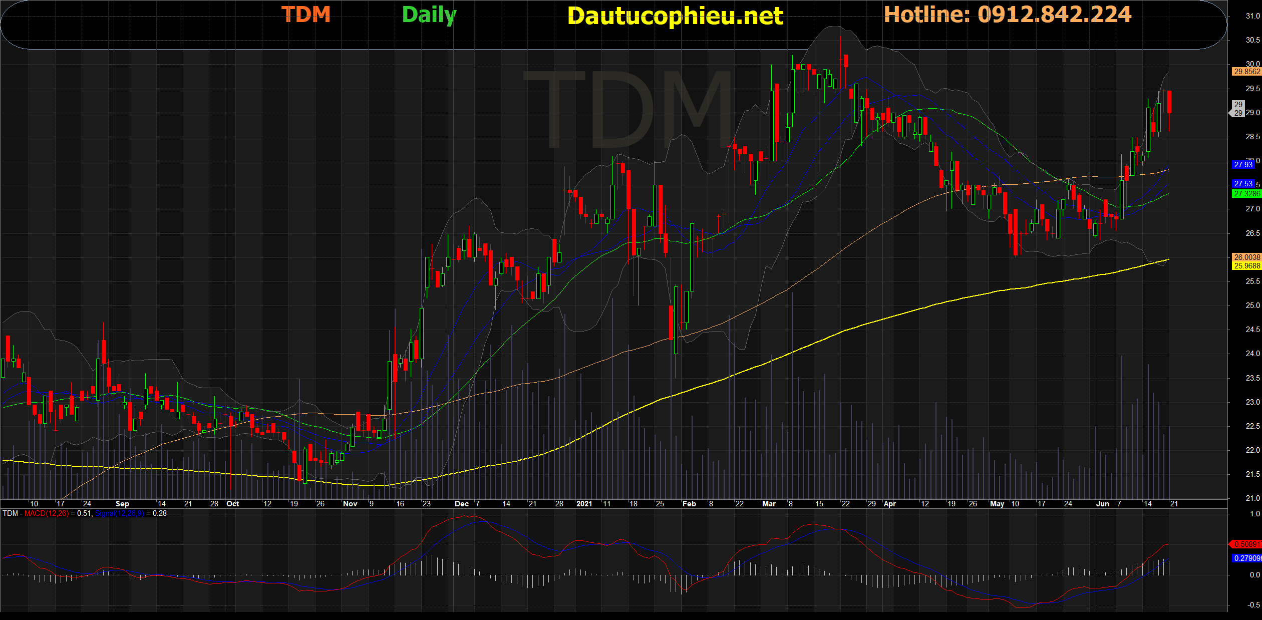
Task: Click the Hotline 0912.842.224 text
Action: coord(1007,14)
